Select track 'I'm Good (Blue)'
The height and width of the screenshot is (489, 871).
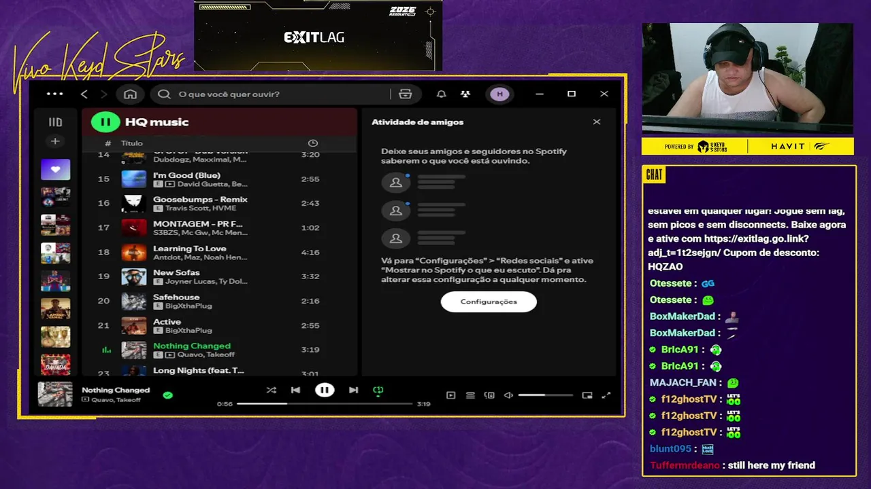point(219,179)
